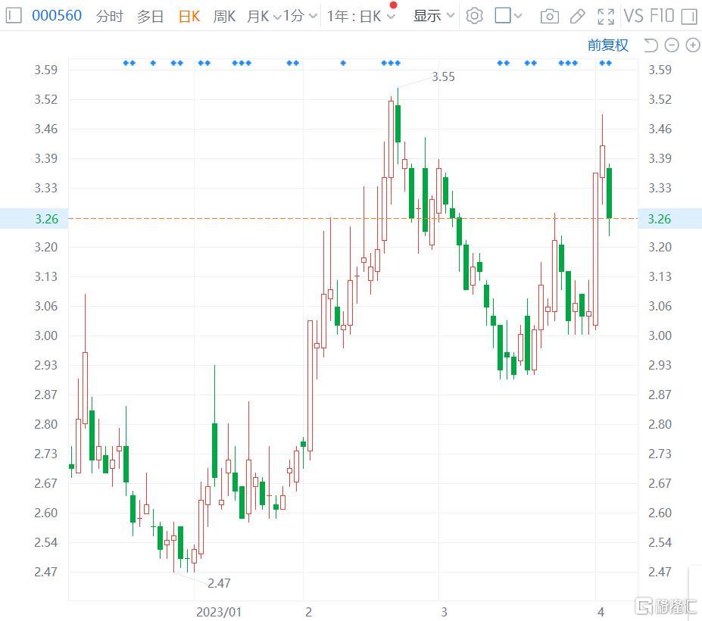Click the tallest candlestick under the 3.55 label
Image resolution: width=702 pixels, height=621 pixels.
tap(398, 123)
